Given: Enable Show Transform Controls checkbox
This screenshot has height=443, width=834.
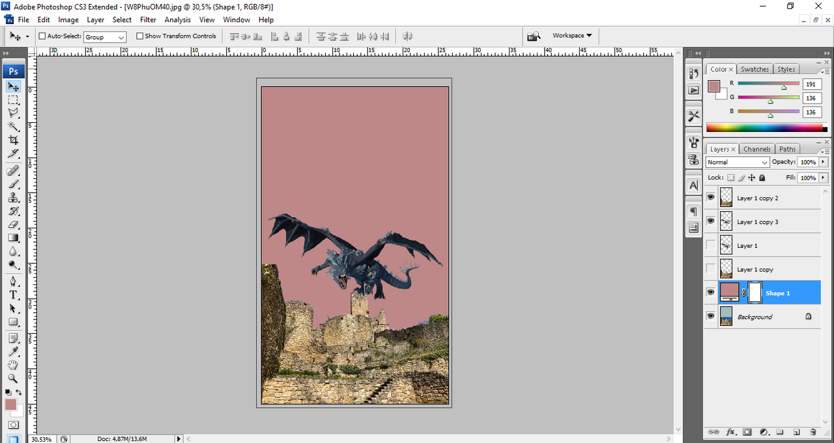Looking at the screenshot, I should click(139, 36).
